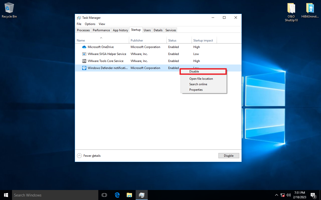Click Enabled status of Microsoft OneDrive
The image size is (321, 200).
pos(174,47)
